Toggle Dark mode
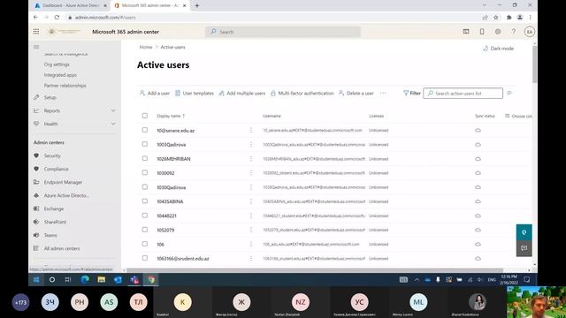566x318 pixels. [498, 49]
